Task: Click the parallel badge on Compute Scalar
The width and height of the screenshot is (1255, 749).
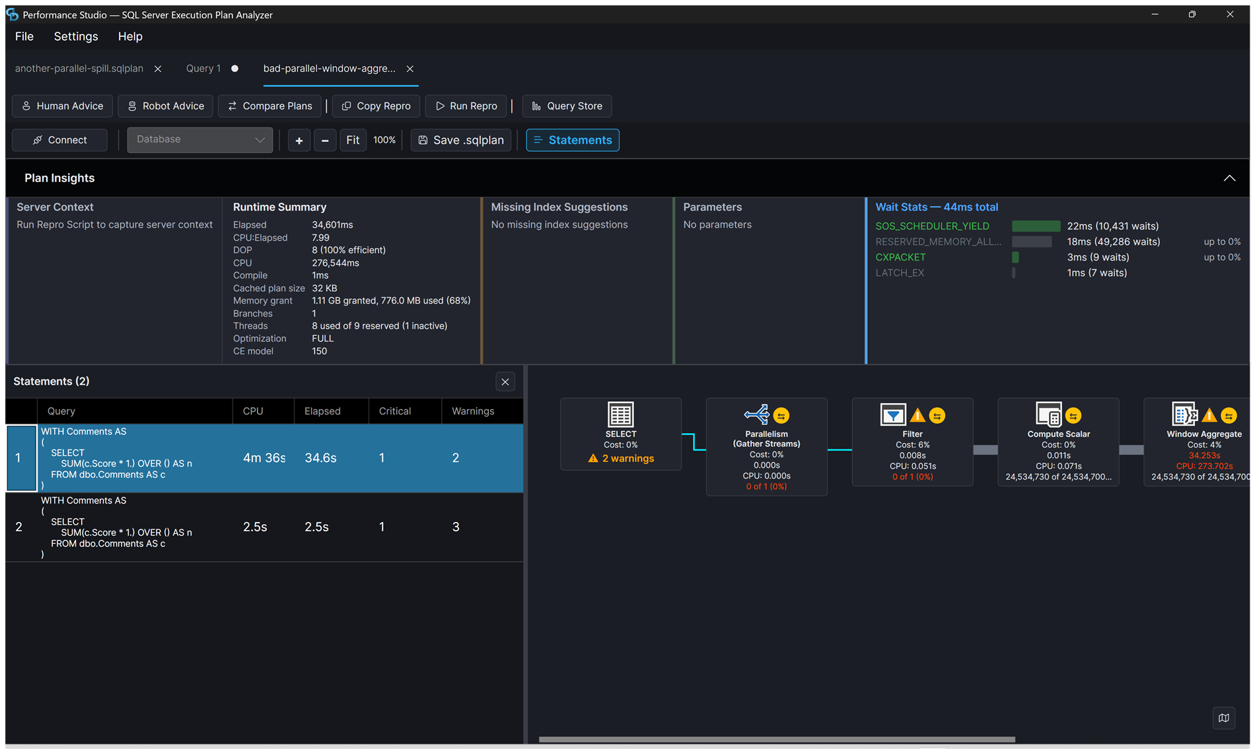Action: coord(1073,415)
